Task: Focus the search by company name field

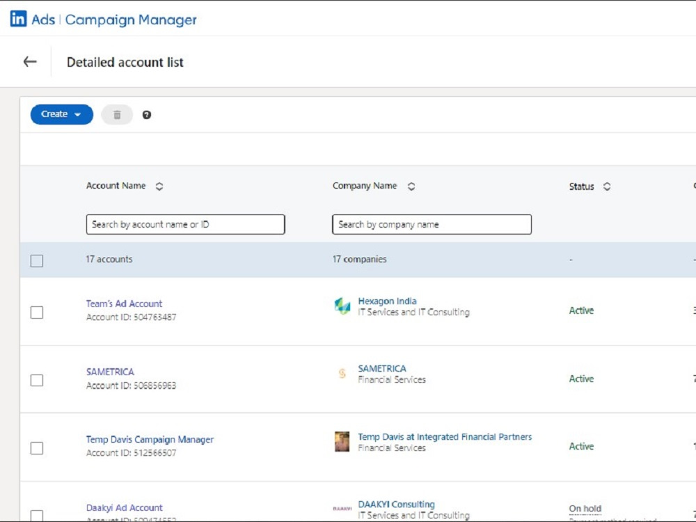Action: click(432, 225)
